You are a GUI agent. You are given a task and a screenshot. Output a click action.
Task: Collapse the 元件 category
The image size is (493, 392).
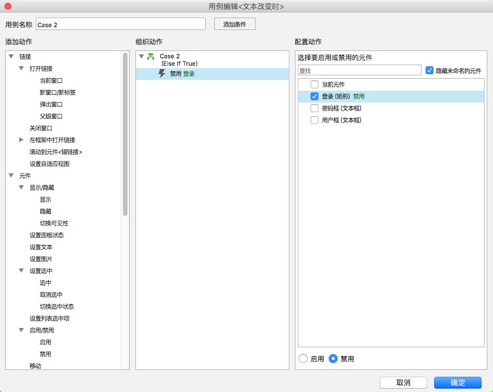pyautogui.click(x=11, y=176)
